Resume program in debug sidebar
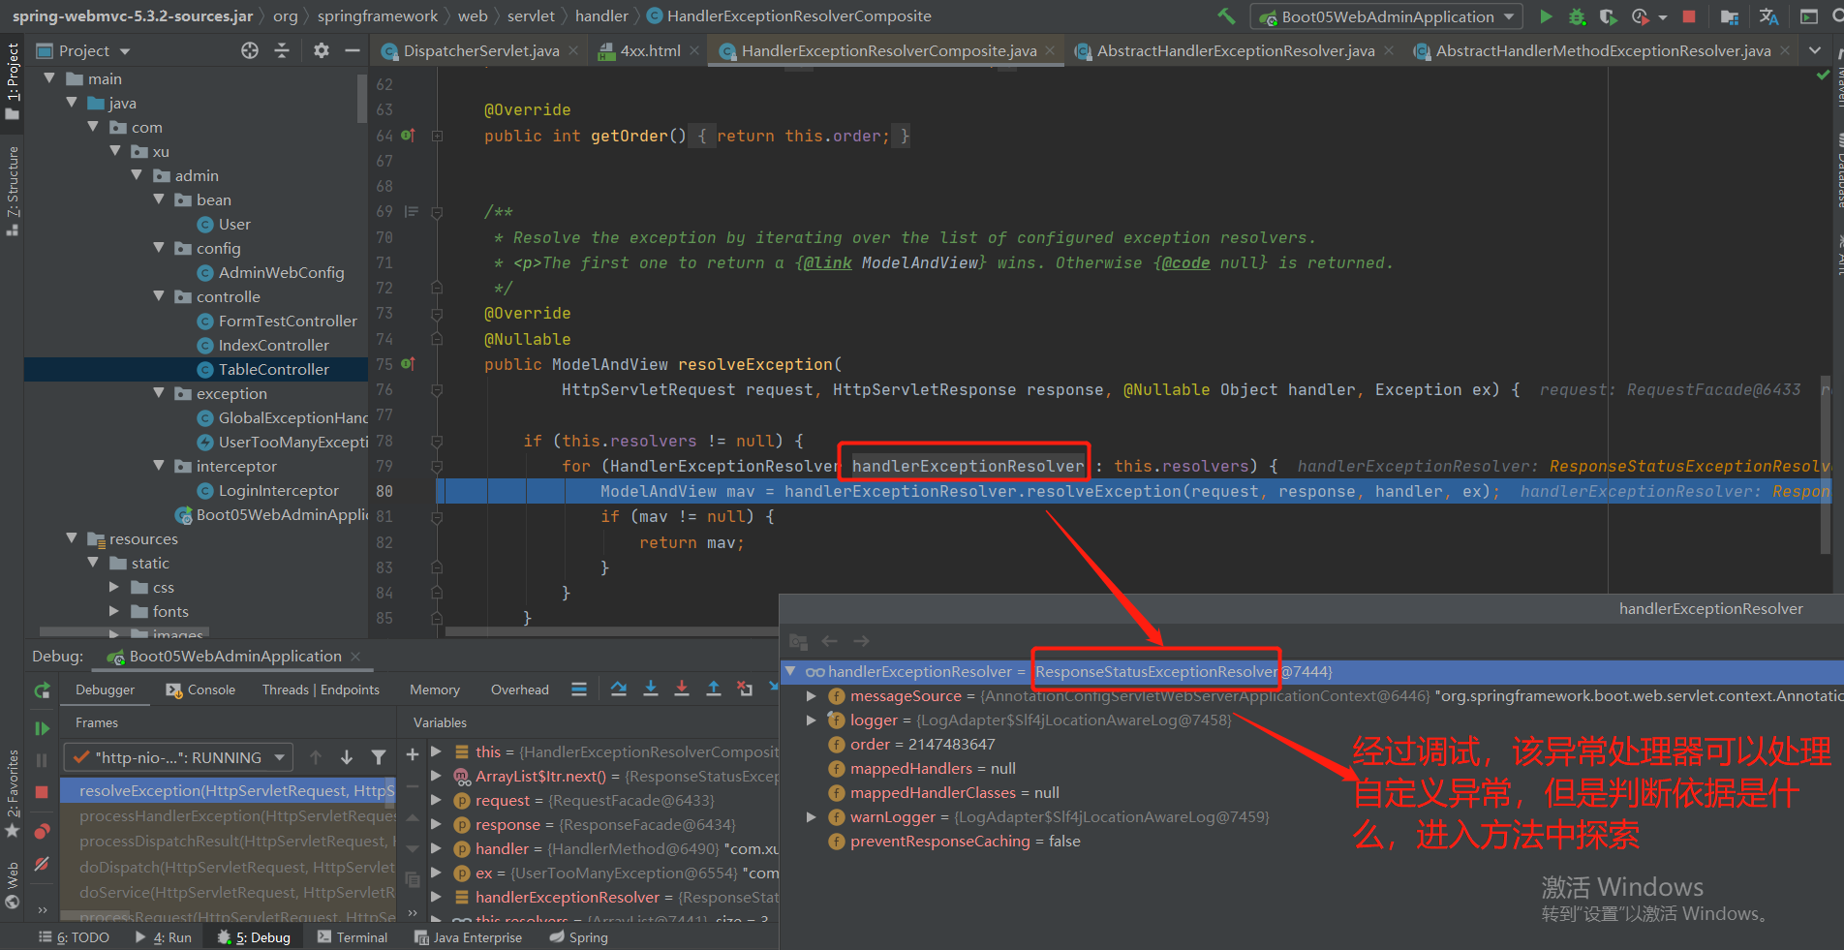 (x=42, y=728)
